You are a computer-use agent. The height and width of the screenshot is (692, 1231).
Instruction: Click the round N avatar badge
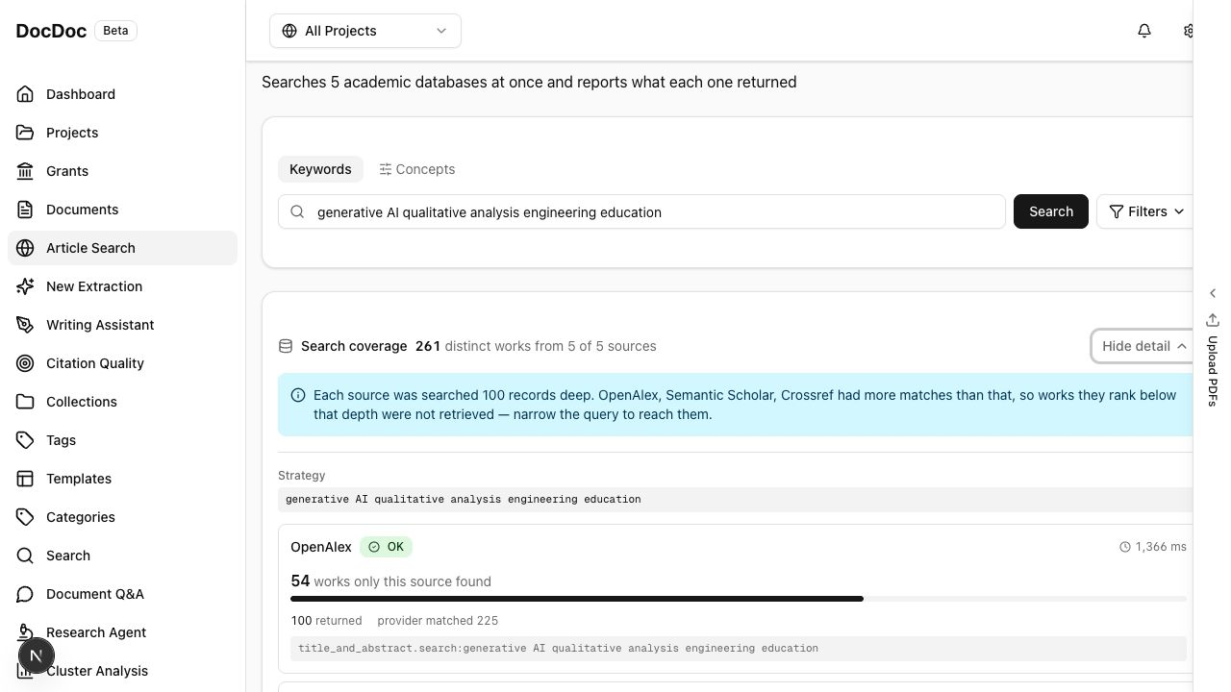coord(36,656)
